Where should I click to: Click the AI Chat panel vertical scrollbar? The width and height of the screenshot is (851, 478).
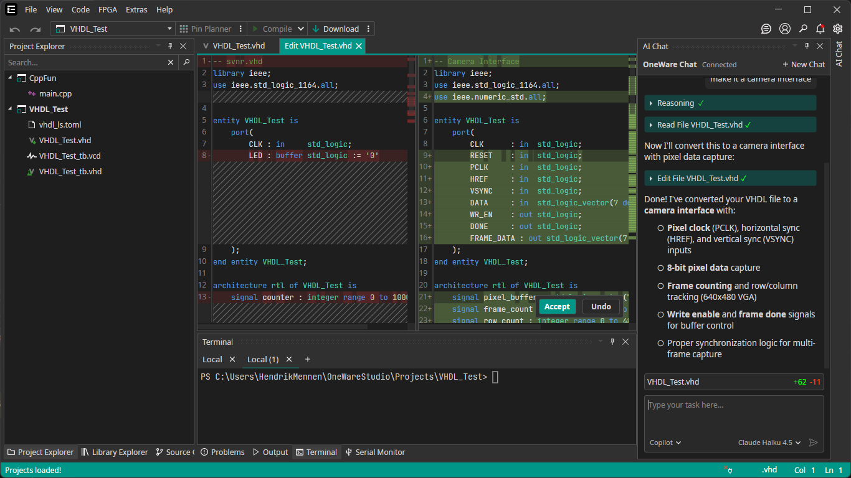click(827, 265)
